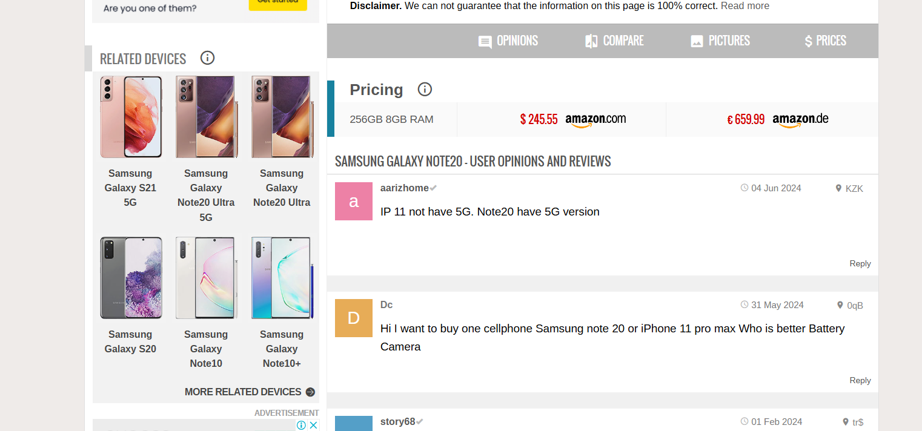Click story68's username
Viewport: 922px width, 431px height.
pos(397,421)
